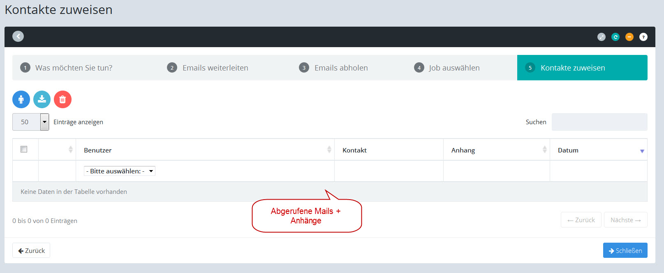This screenshot has height=273, width=664.
Task: Switch to step 3 'Emails abholen'
Action: coord(341,68)
